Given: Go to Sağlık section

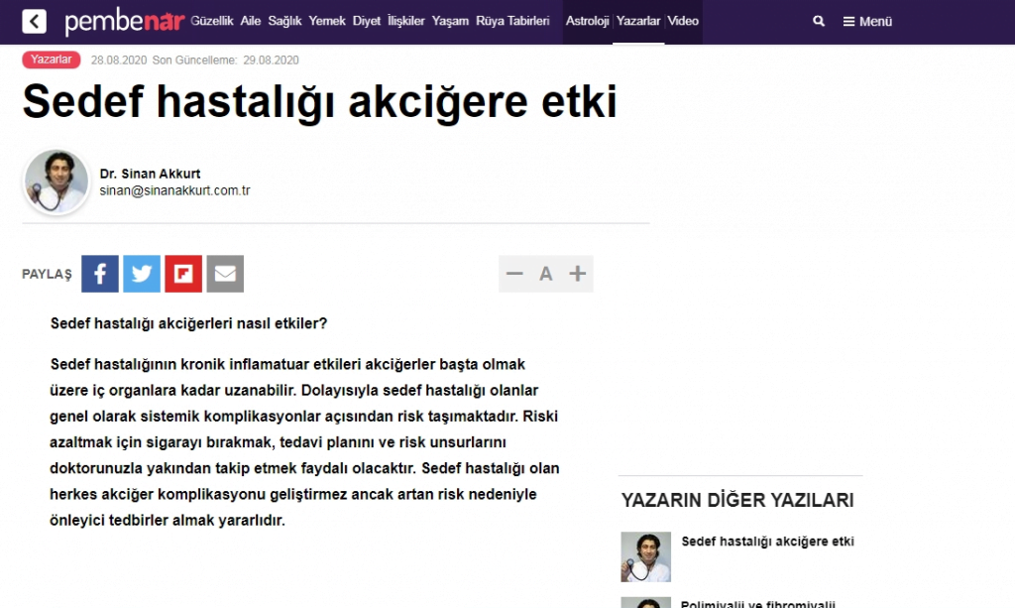Looking at the screenshot, I should [x=284, y=21].
